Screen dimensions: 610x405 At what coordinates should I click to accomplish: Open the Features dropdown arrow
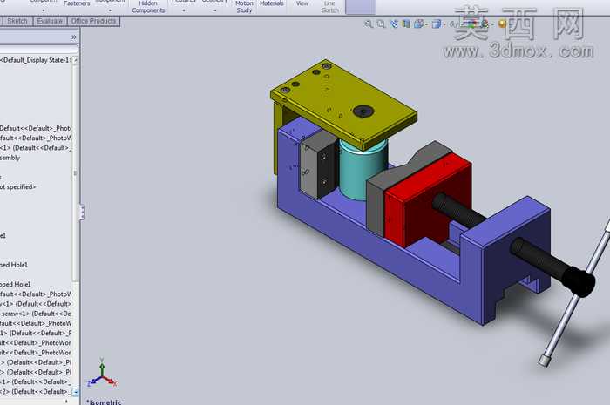point(184,10)
